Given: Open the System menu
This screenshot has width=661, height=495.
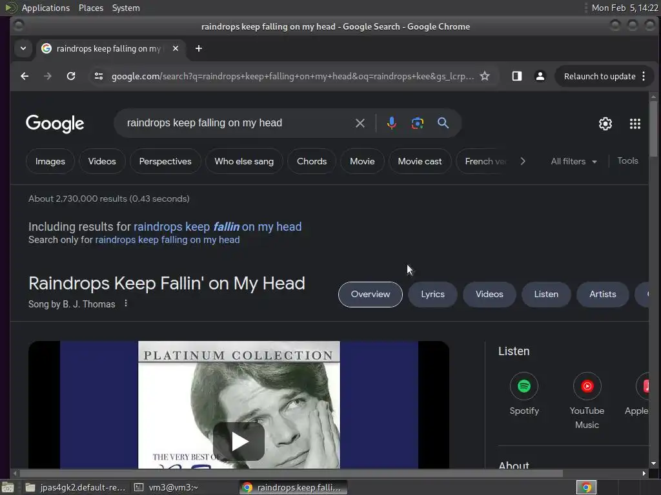Looking at the screenshot, I should [x=126, y=8].
